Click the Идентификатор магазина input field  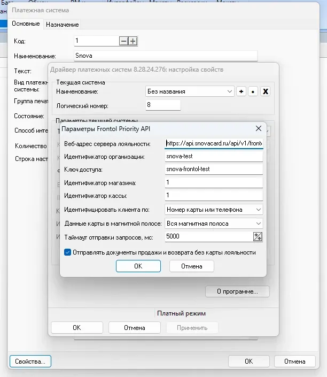point(214,182)
